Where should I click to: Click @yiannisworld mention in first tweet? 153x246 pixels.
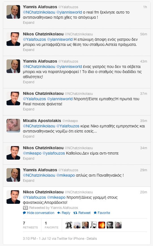tap(69, 12)
